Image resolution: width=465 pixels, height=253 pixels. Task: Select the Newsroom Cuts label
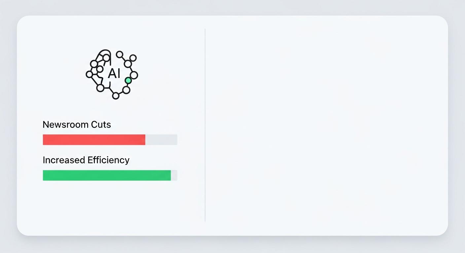tap(77, 125)
